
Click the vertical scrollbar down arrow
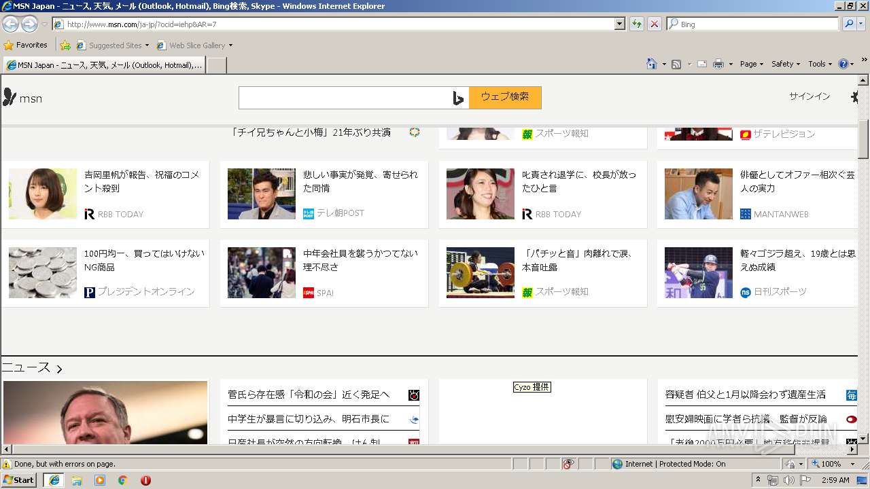point(864,438)
